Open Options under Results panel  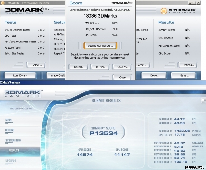pyautogui.click(x=188, y=65)
